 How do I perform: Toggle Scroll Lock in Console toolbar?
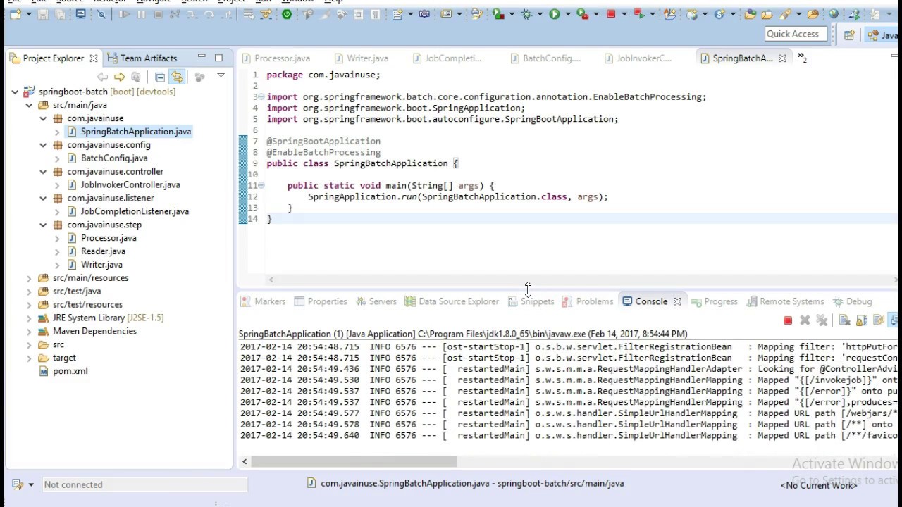[x=861, y=321]
